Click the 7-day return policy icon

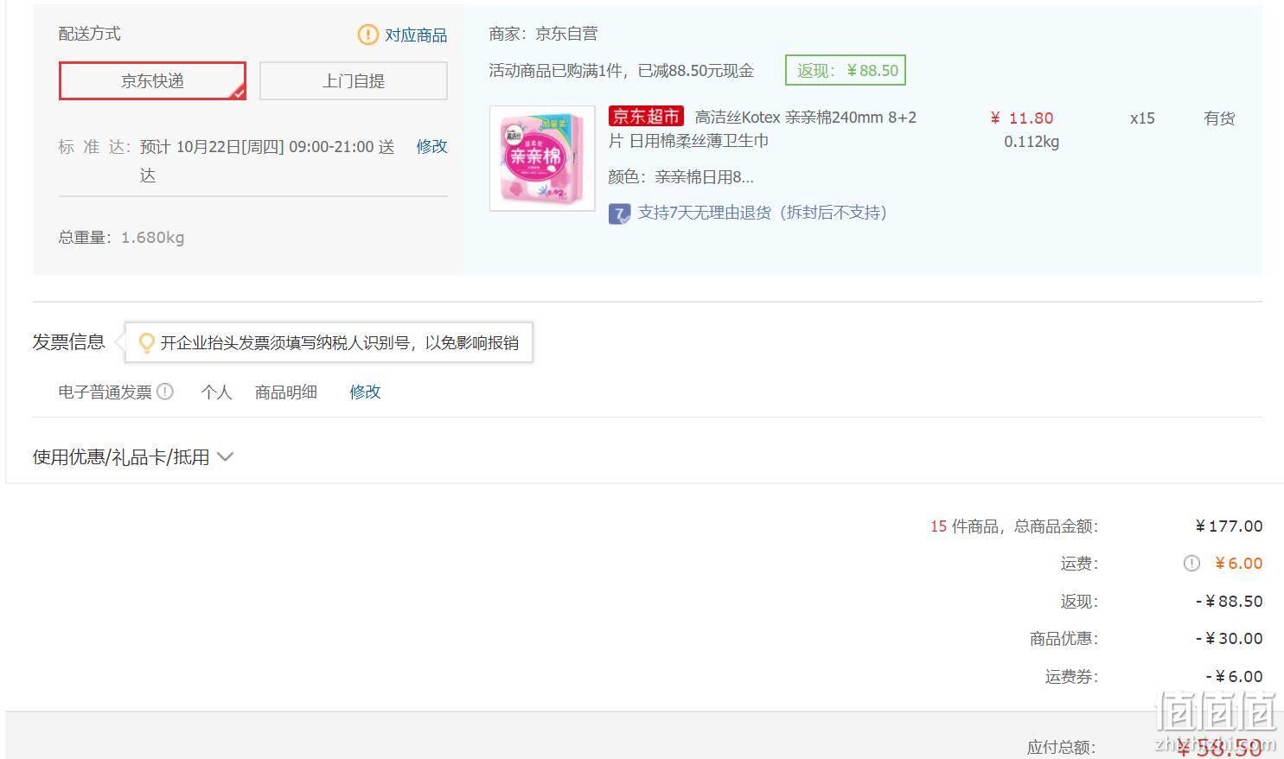[x=619, y=214]
